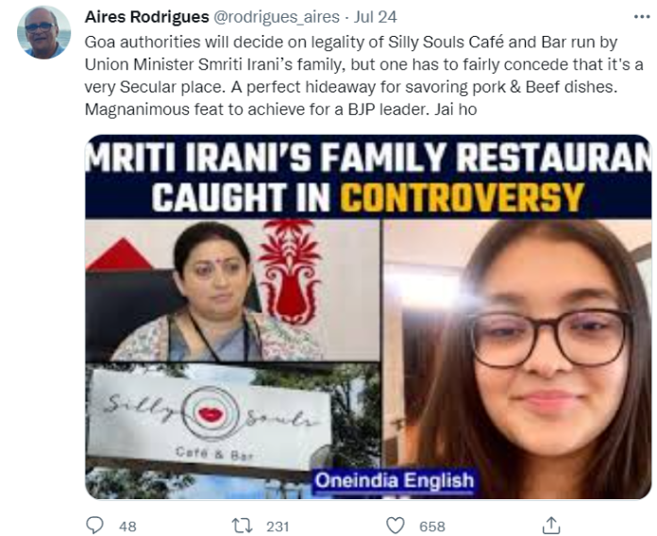Viewport: 657px width, 536px height.
Task: Click the retweet arrows icon
Action: coord(243,526)
